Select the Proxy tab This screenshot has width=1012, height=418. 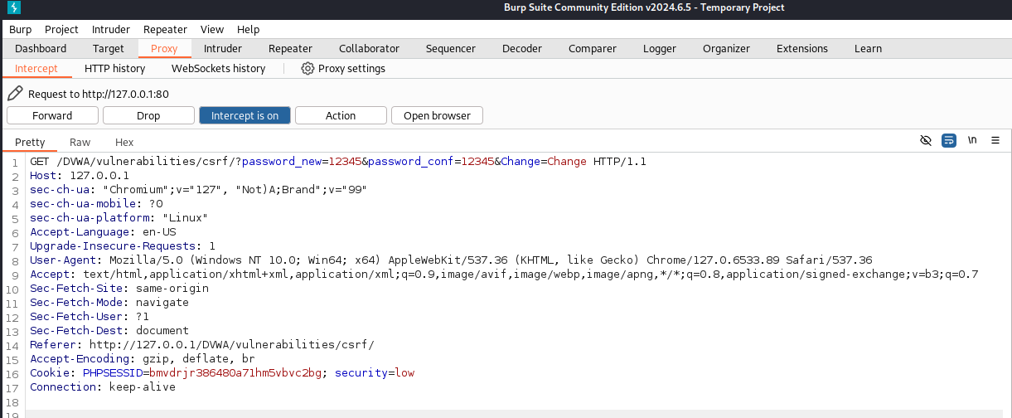164,48
